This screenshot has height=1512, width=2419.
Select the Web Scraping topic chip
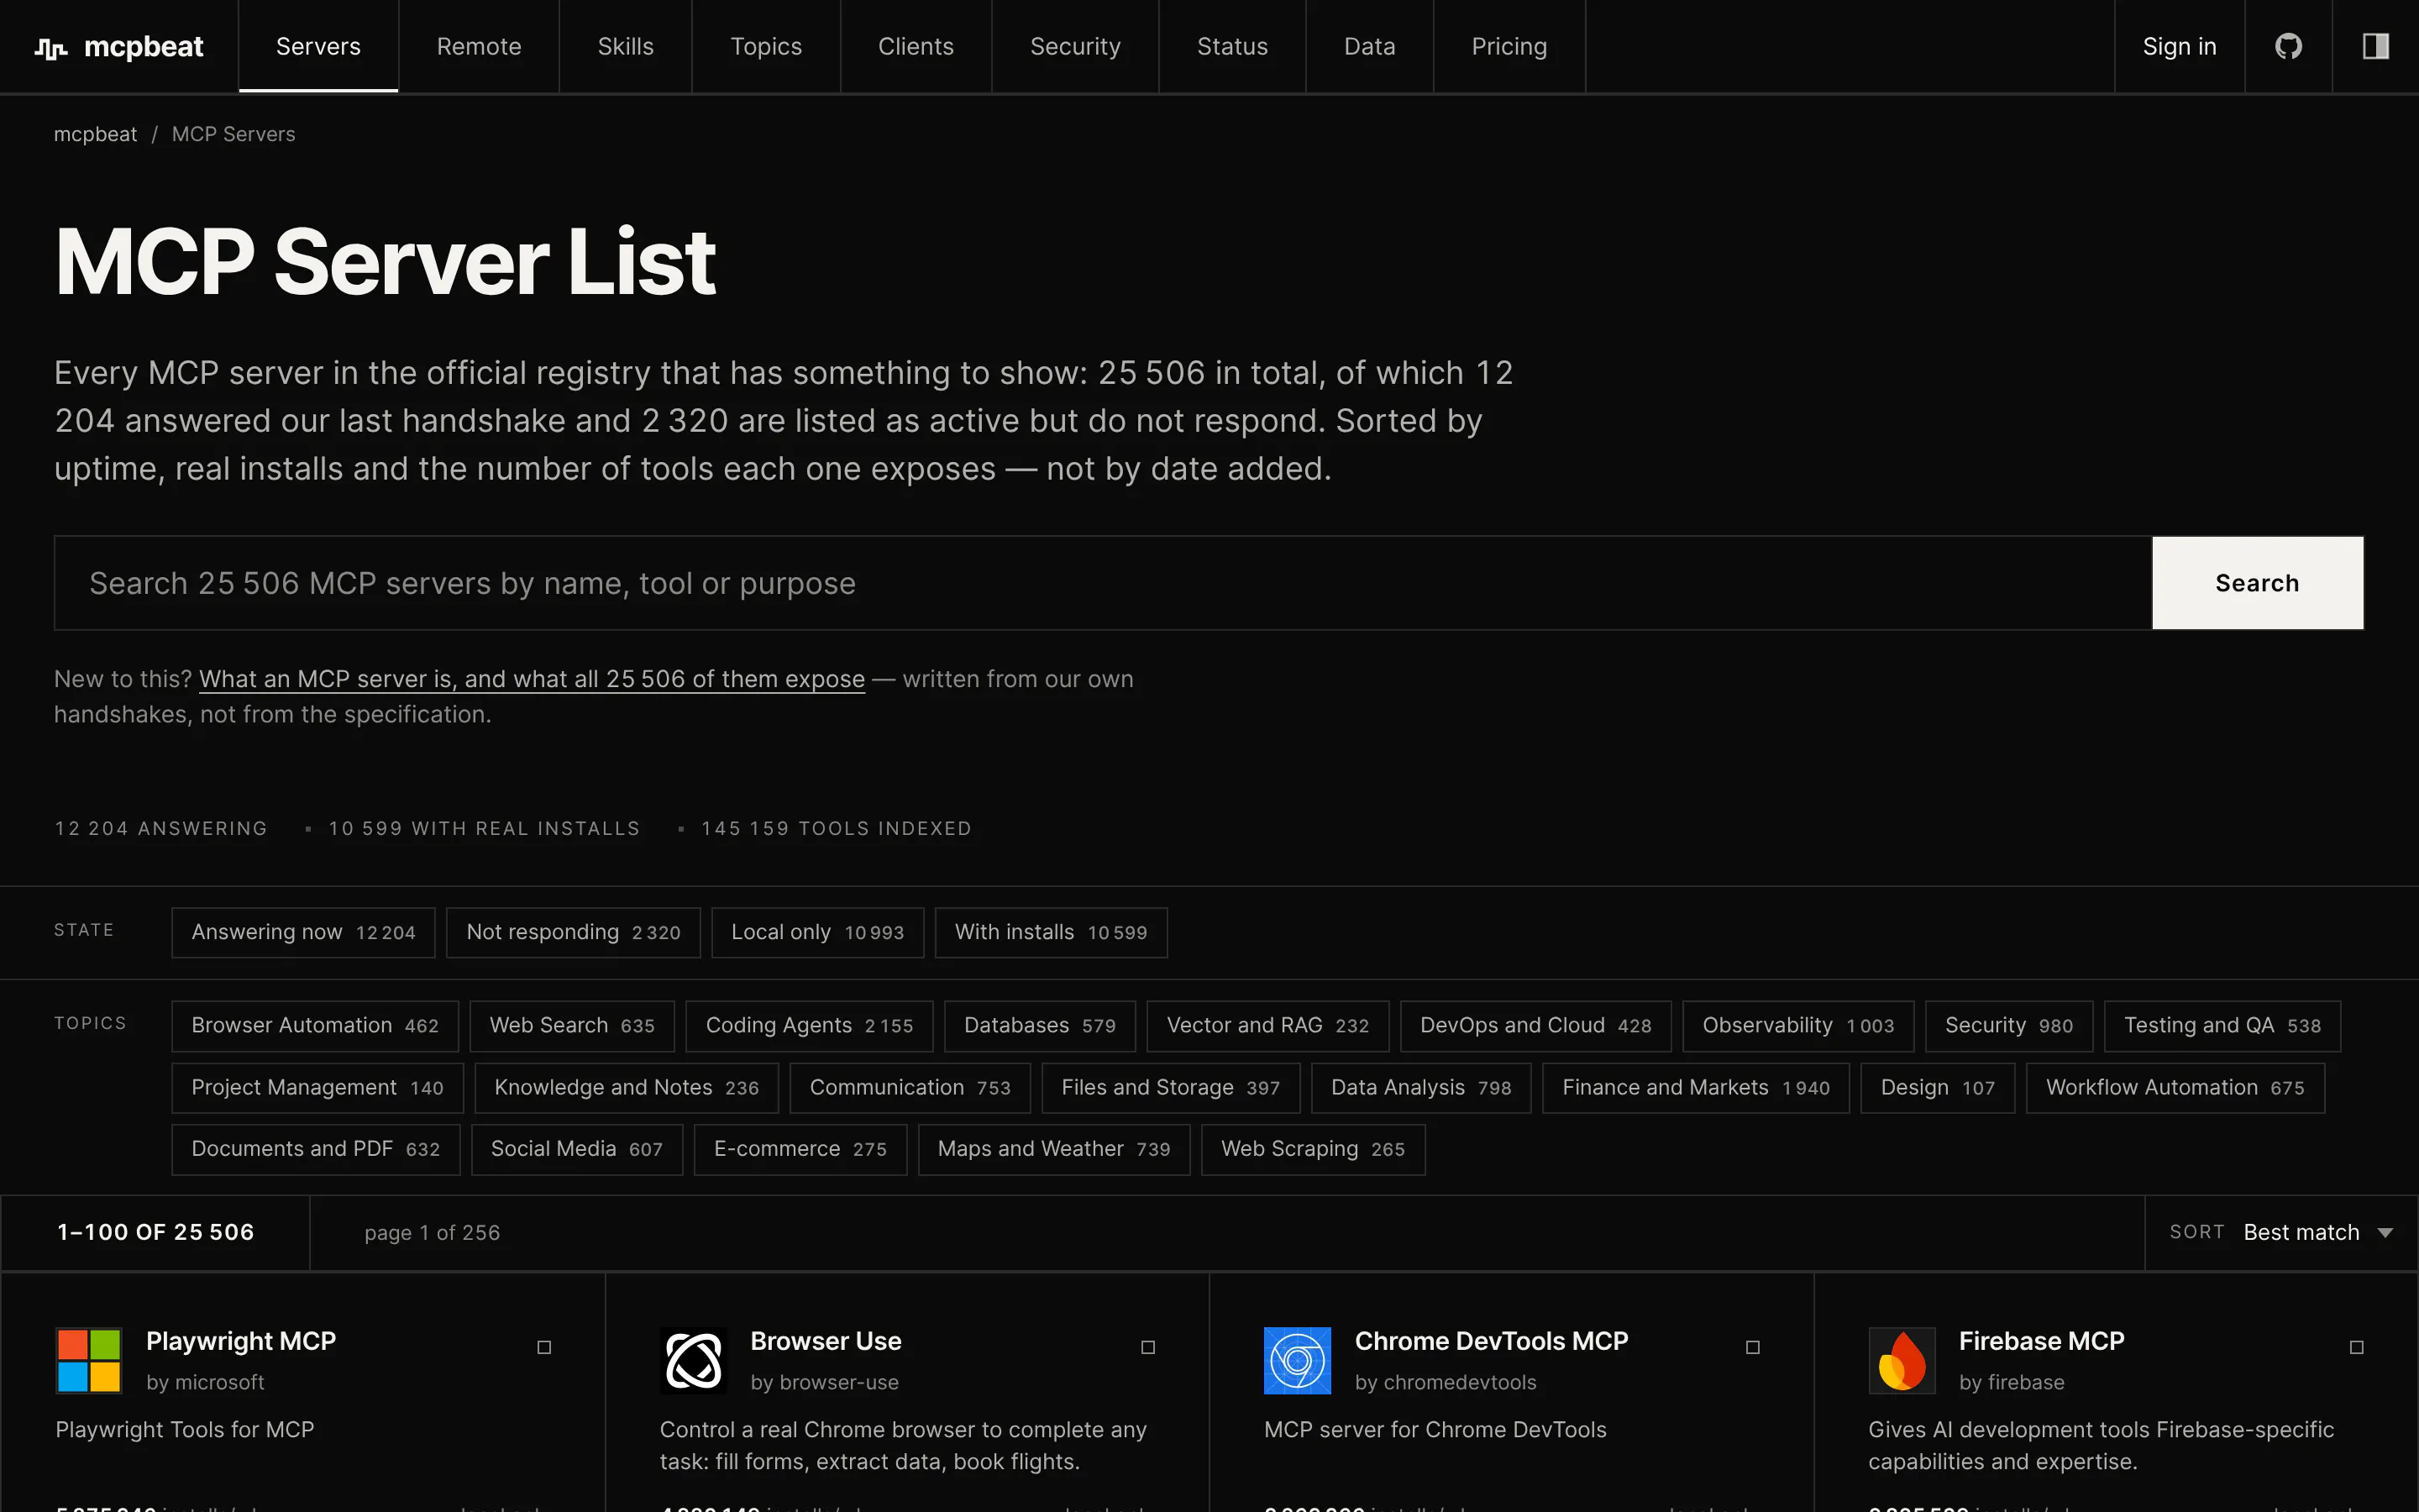pyautogui.click(x=1313, y=1149)
